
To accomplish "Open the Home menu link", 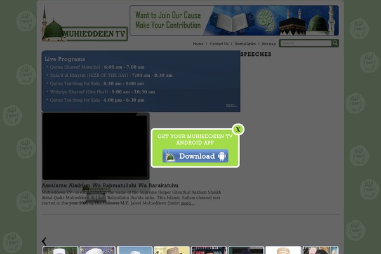I will tap(197, 44).
